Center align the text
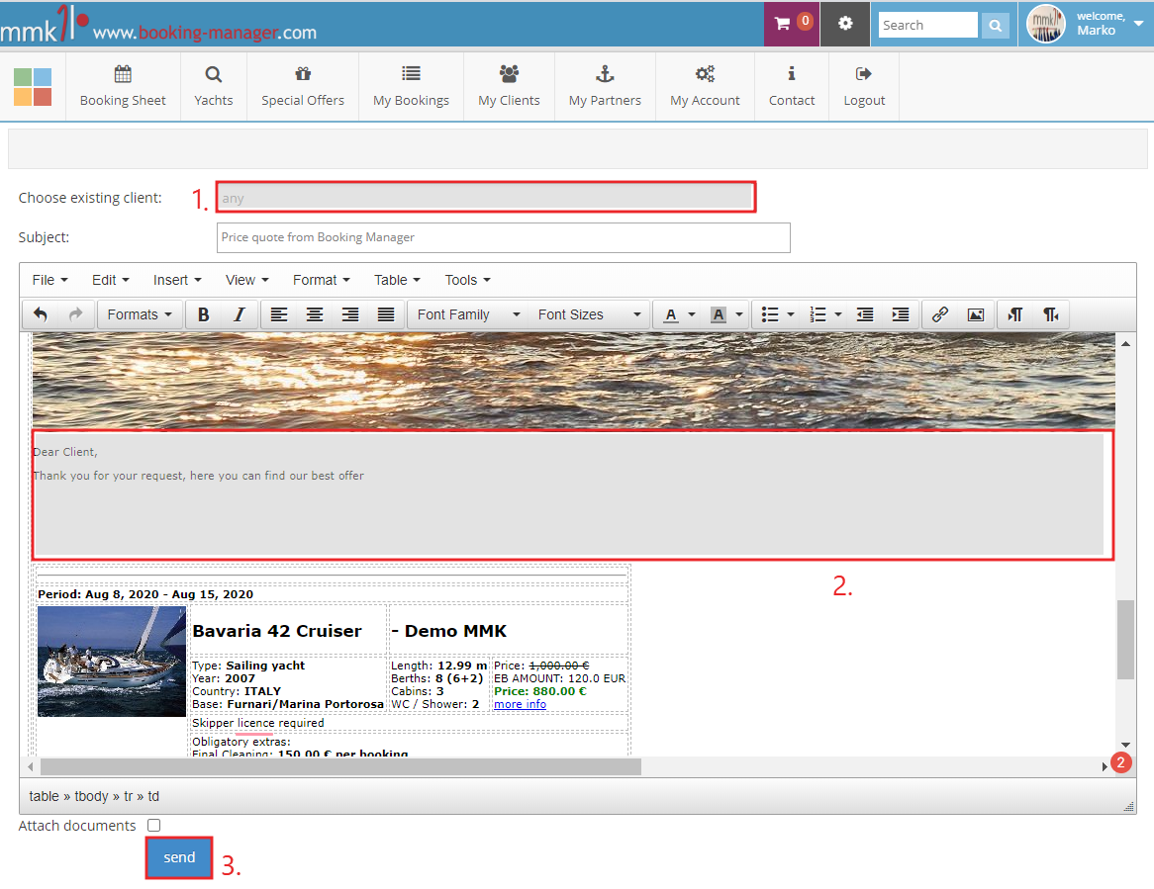The image size is (1154, 889). click(315, 314)
